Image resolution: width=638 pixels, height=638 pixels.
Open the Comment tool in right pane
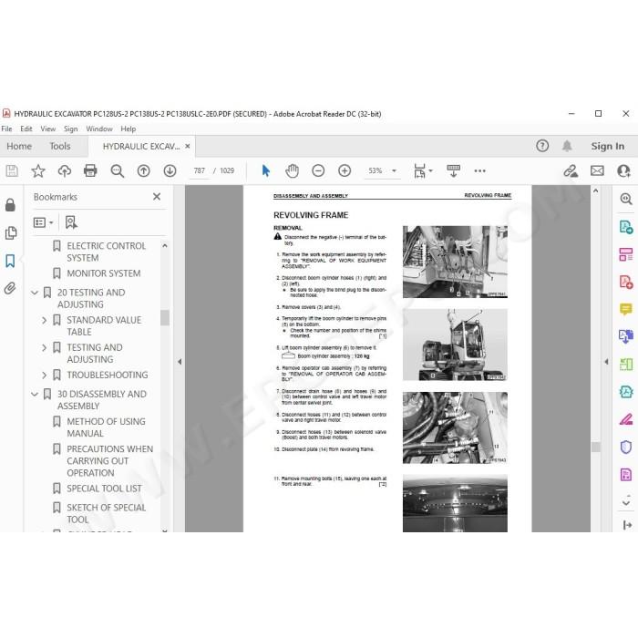pyautogui.click(x=626, y=309)
